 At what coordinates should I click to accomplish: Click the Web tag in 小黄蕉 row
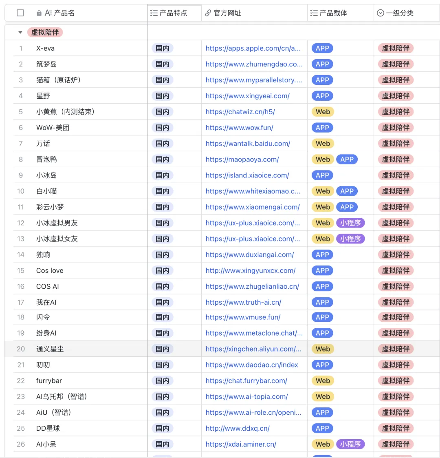point(323,112)
